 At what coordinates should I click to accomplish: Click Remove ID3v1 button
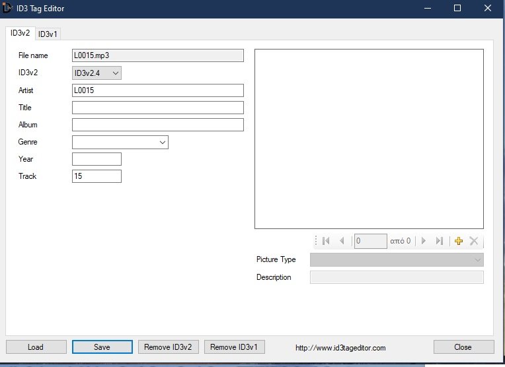coord(235,347)
